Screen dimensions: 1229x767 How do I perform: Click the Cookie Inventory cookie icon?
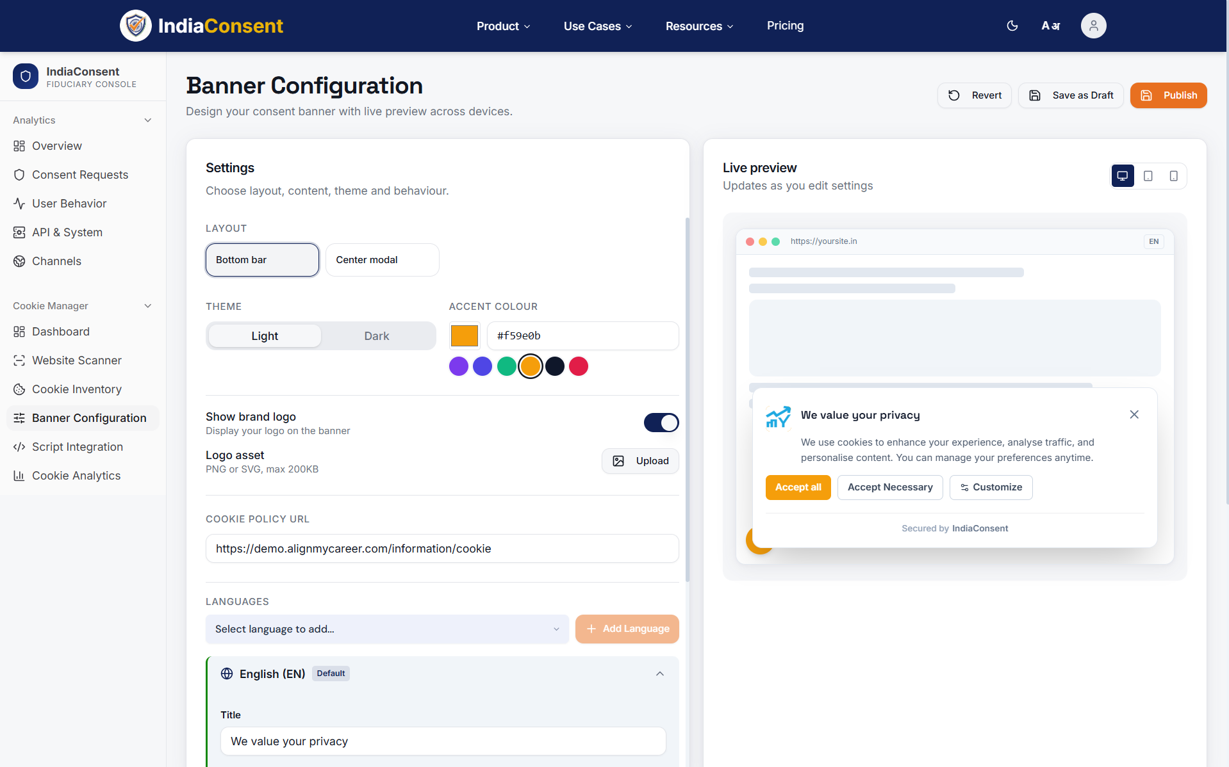(19, 389)
